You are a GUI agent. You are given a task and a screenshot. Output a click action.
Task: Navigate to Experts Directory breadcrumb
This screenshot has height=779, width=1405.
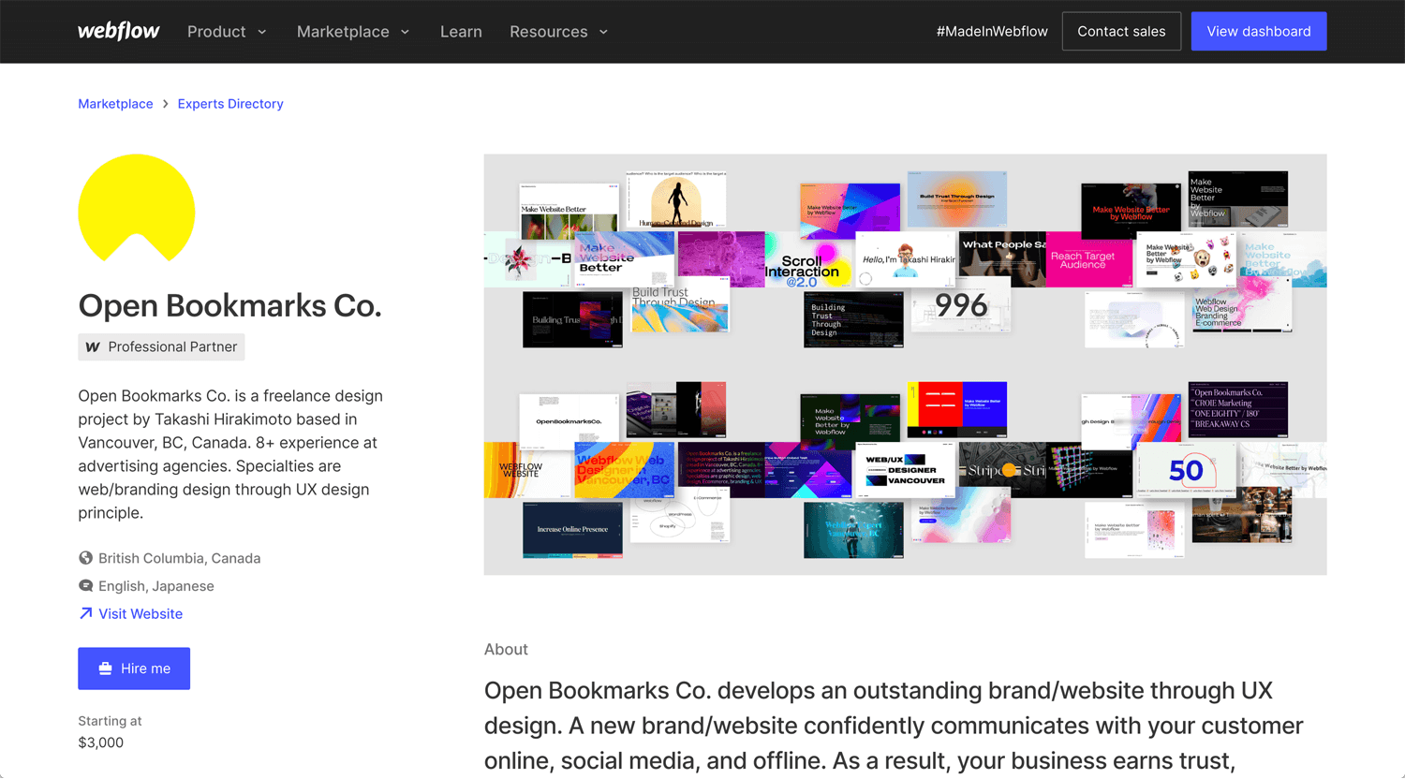(x=230, y=104)
